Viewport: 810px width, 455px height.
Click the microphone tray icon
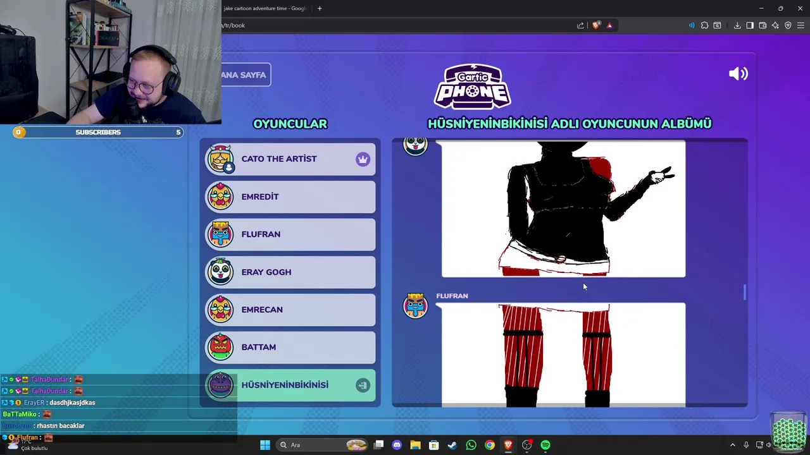(746, 445)
